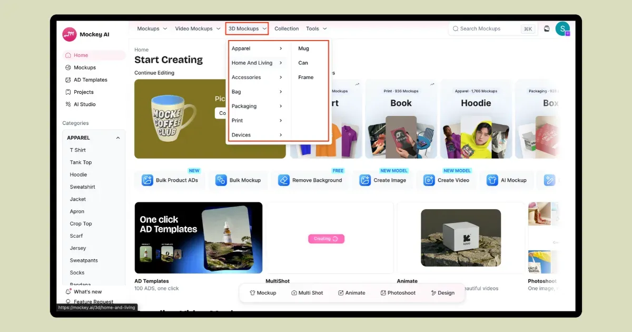Choose Can from the submenu
Image resolution: width=632 pixels, height=332 pixels.
303,63
